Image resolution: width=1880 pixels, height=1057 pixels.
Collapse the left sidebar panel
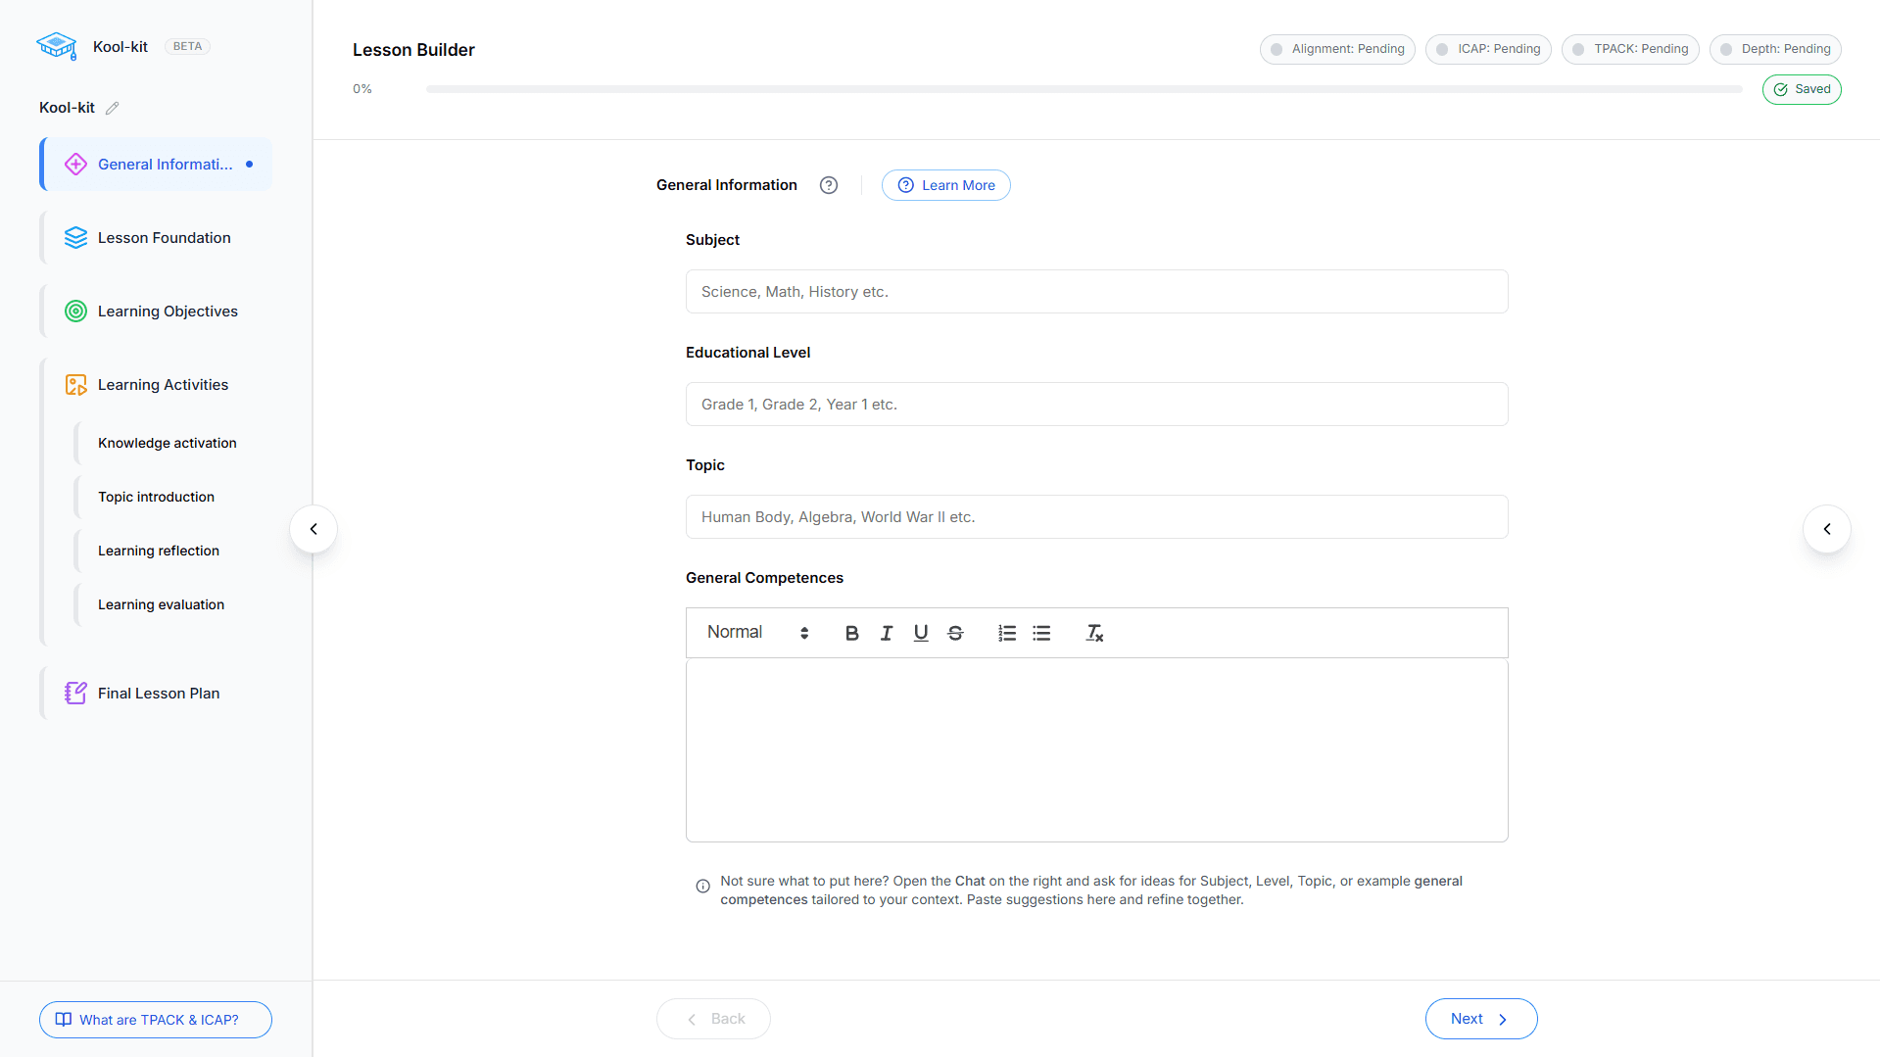pos(313,529)
